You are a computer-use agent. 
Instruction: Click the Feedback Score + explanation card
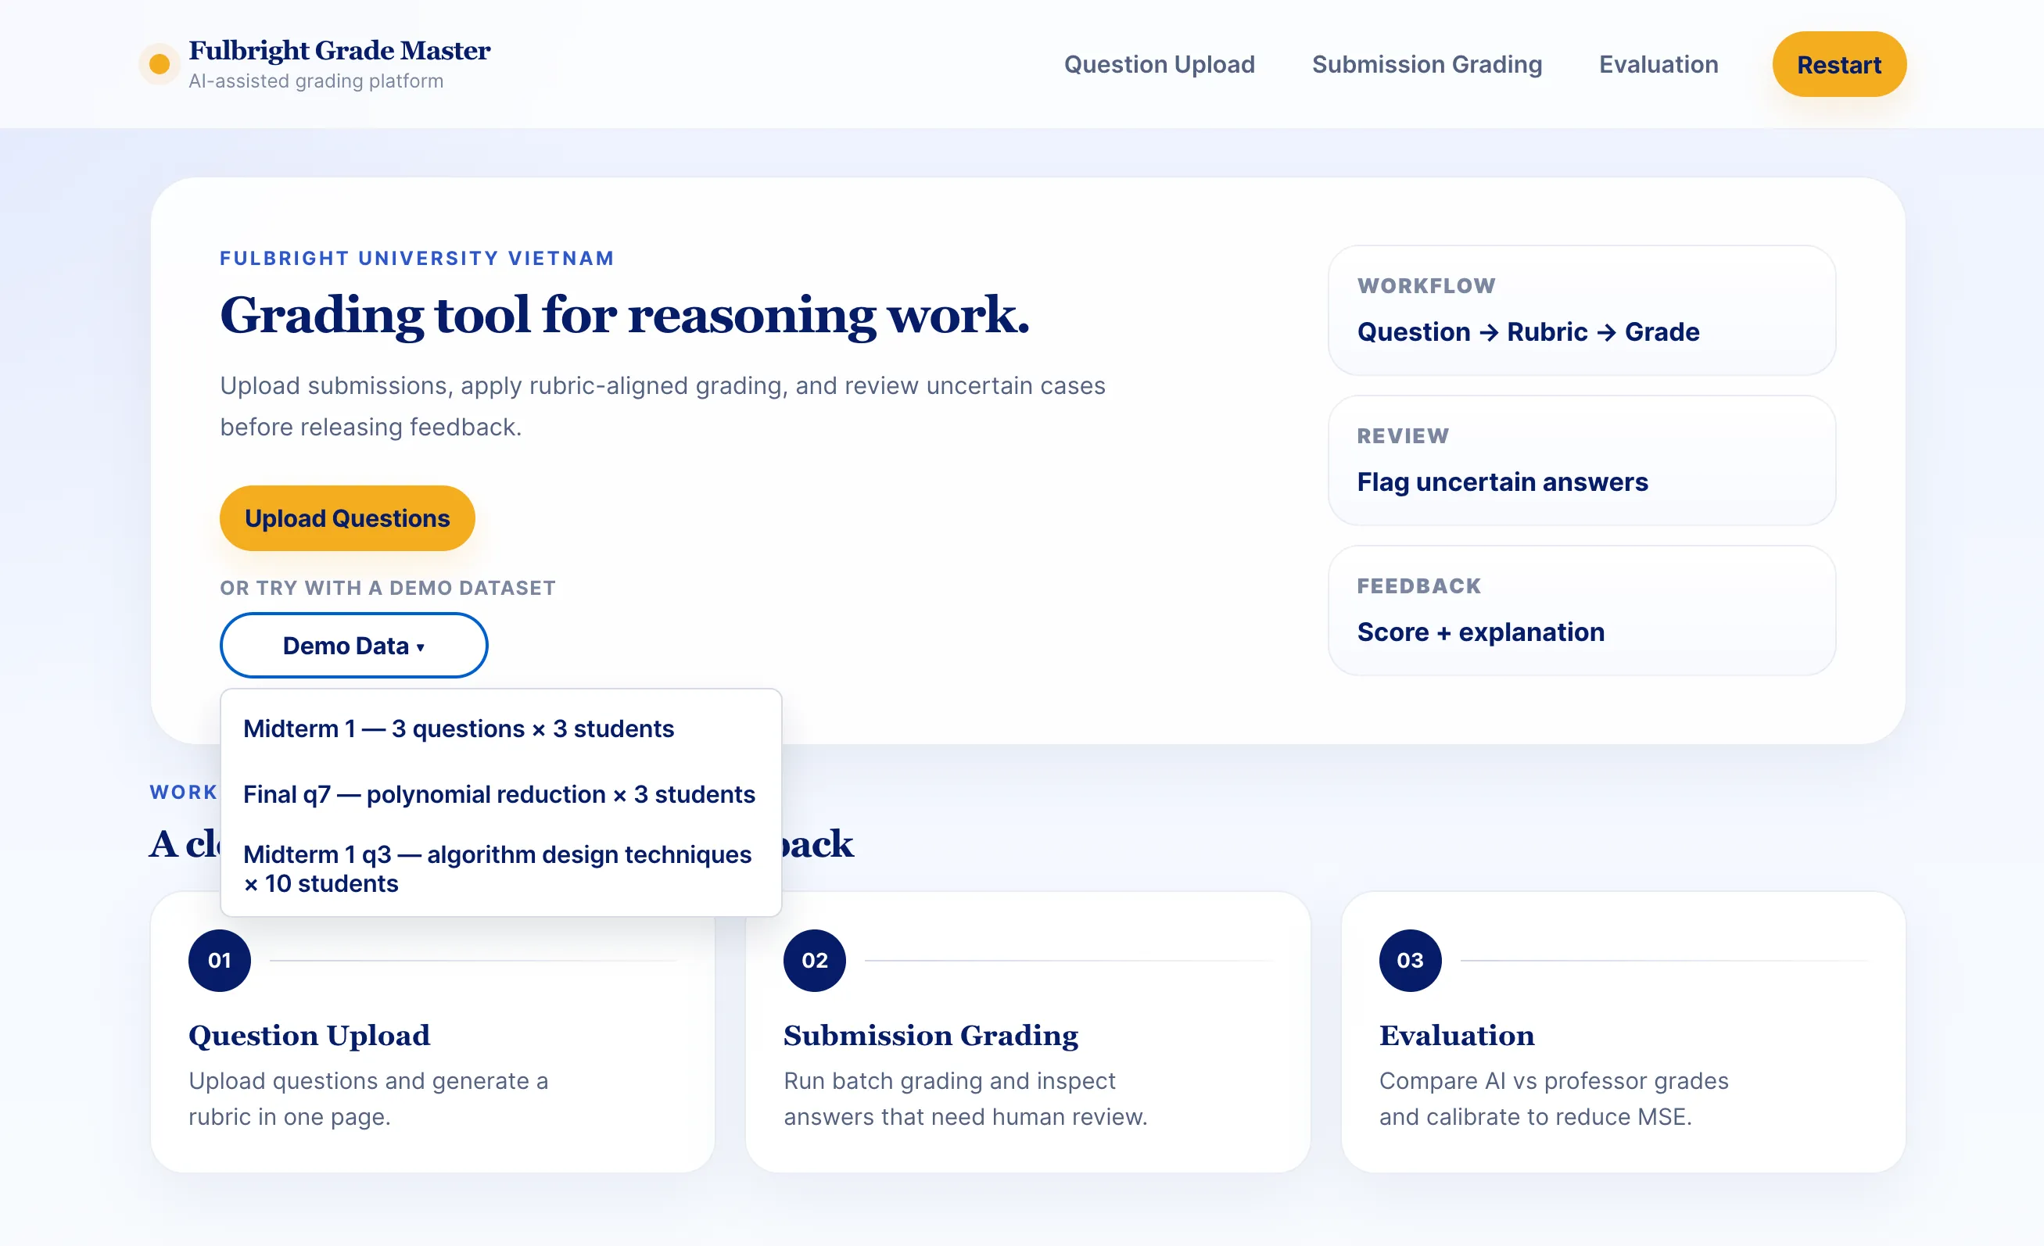1581,610
